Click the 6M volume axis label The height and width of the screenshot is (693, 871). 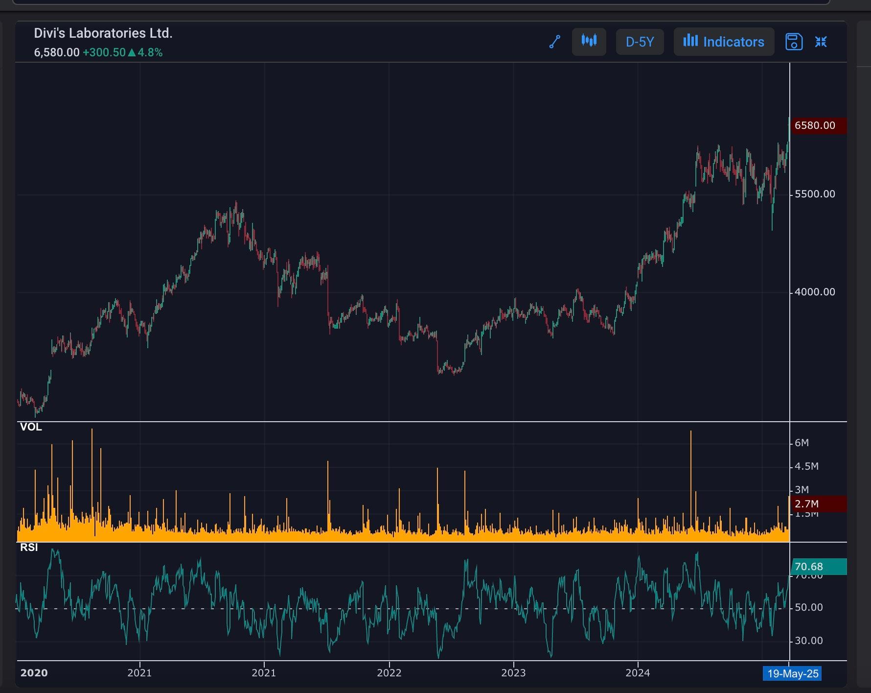tap(802, 443)
